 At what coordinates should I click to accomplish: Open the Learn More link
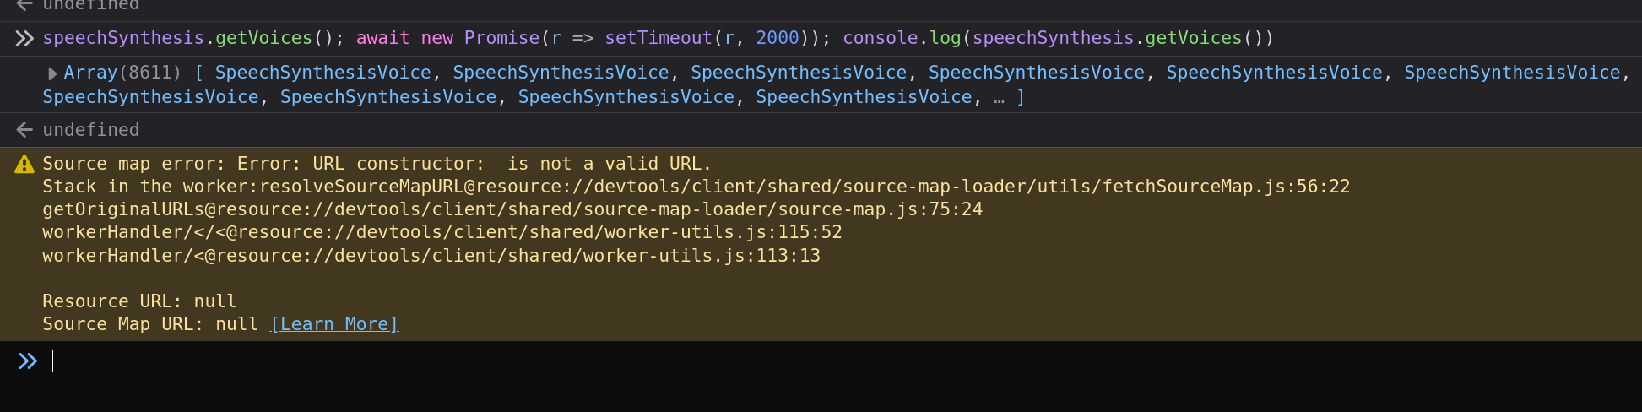tap(334, 324)
